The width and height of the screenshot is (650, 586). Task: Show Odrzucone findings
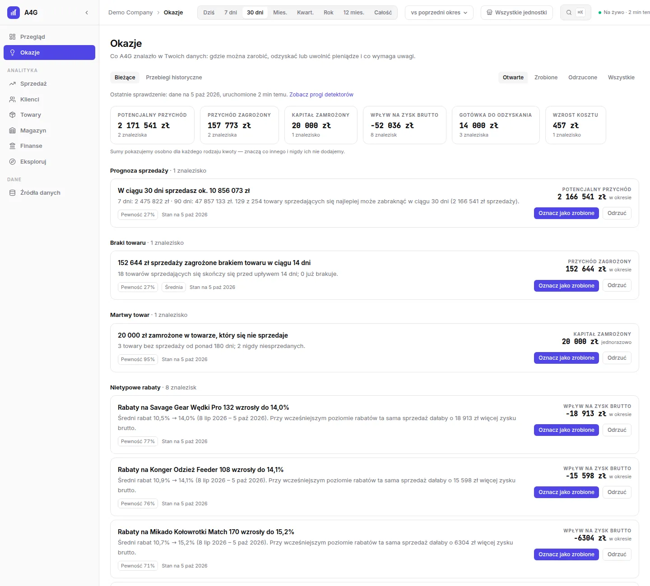coord(583,78)
